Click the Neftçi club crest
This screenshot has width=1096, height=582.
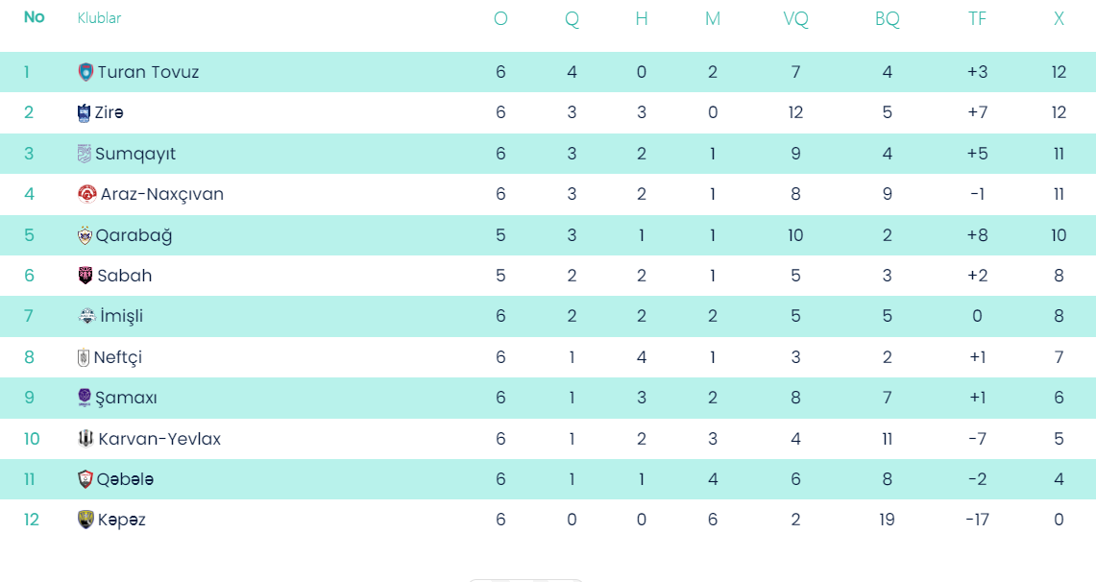(x=84, y=357)
